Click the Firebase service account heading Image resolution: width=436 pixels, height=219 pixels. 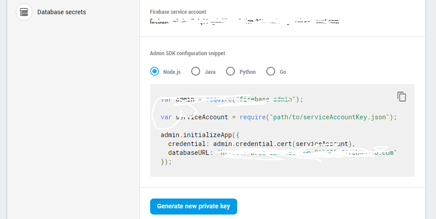(x=178, y=12)
